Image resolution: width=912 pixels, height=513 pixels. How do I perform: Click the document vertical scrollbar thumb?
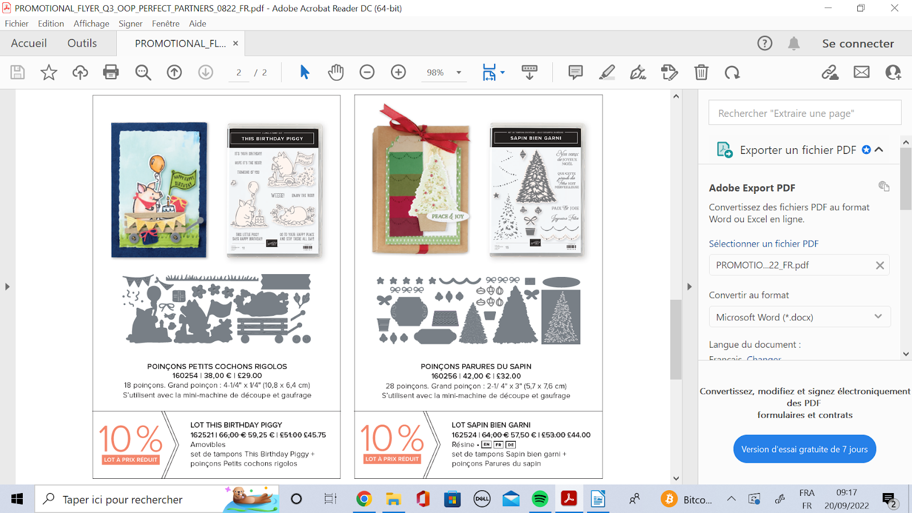[x=676, y=339]
